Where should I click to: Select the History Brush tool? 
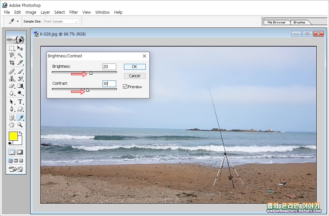pos(20,79)
